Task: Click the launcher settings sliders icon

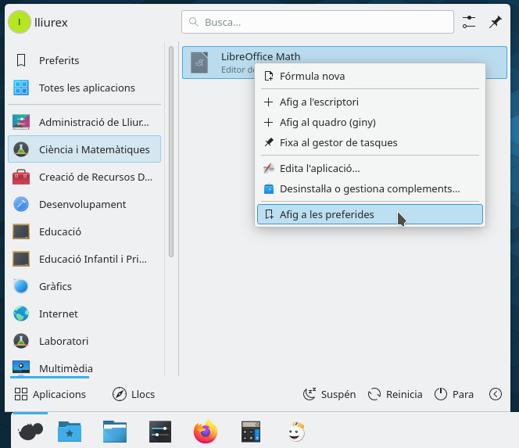Action: pos(469,22)
